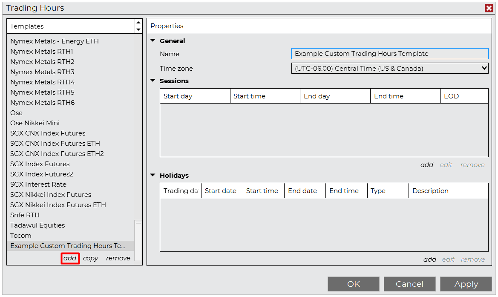The image size is (498, 297).
Task: Select Nymex Metals RTH1 template
Action: 42,52
